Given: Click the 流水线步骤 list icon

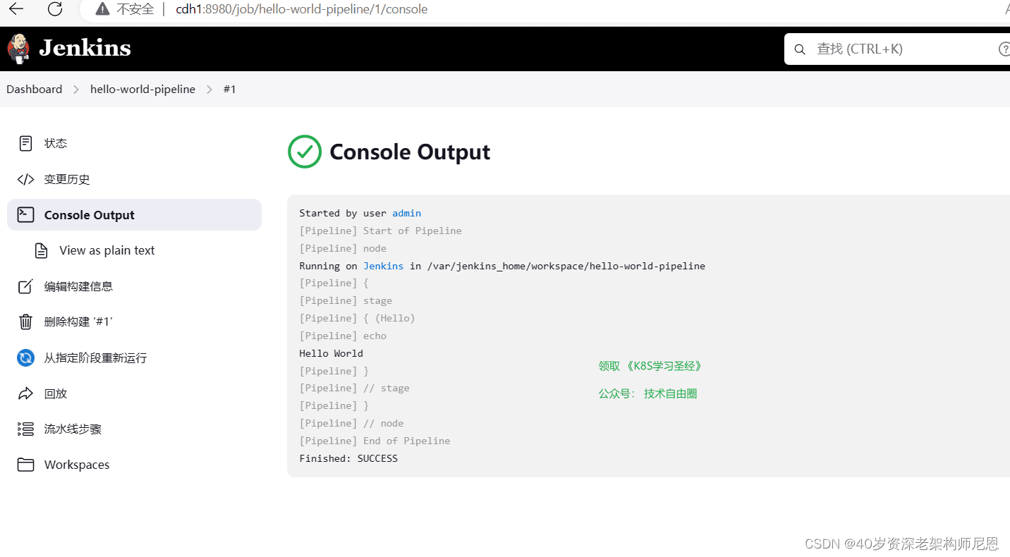Looking at the screenshot, I should [x=25, y=429].
